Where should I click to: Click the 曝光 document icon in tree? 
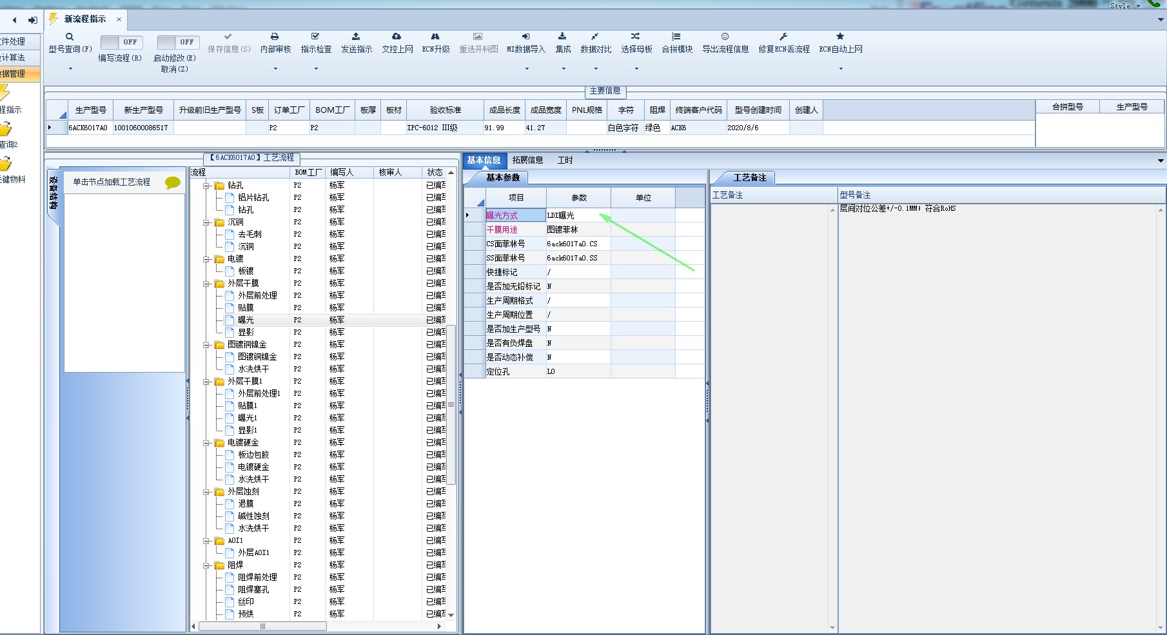[230, 320]
